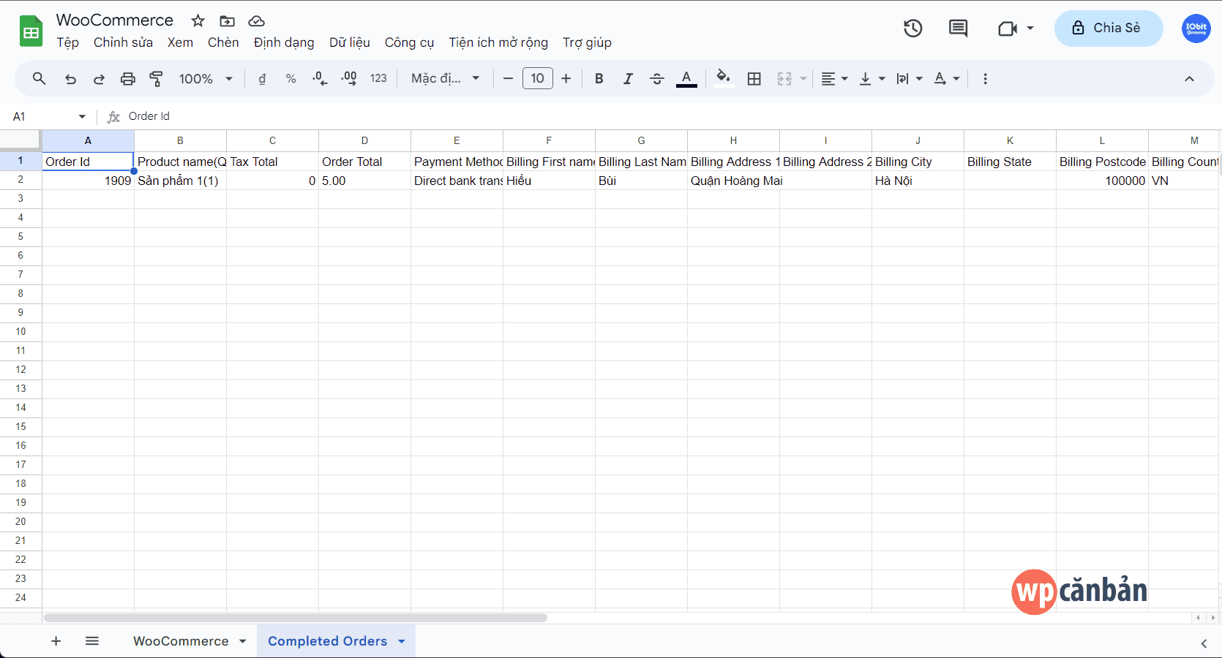Toggle italic formatting

click(628, 78)
